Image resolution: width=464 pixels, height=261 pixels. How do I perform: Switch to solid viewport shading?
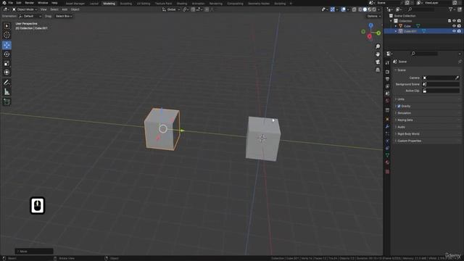[365, 9]
